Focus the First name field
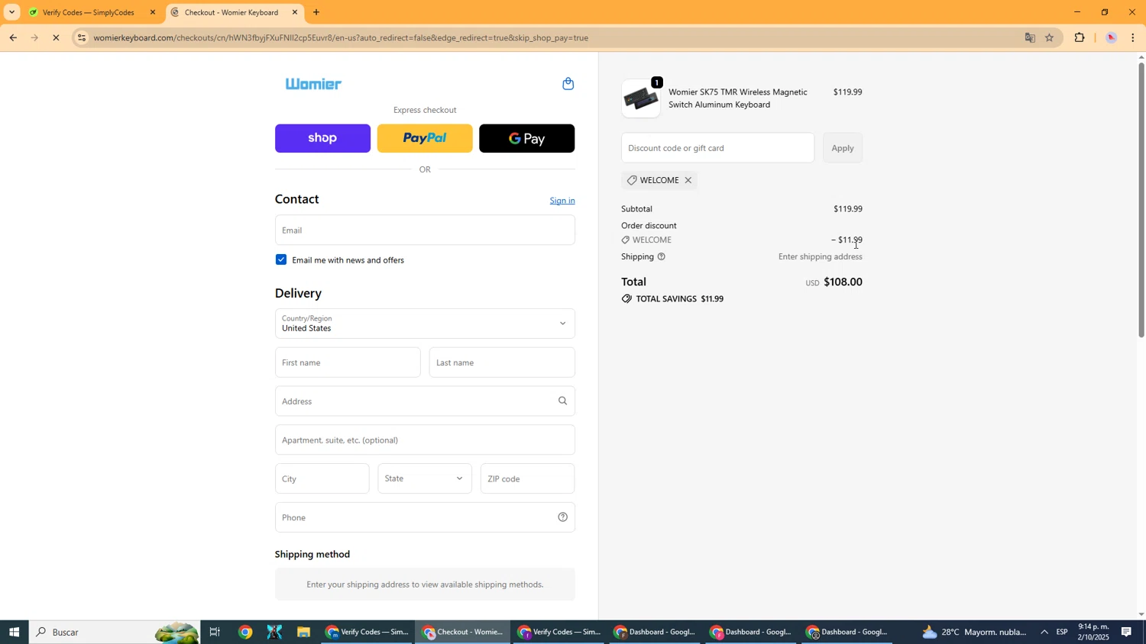 coord(348,362)
